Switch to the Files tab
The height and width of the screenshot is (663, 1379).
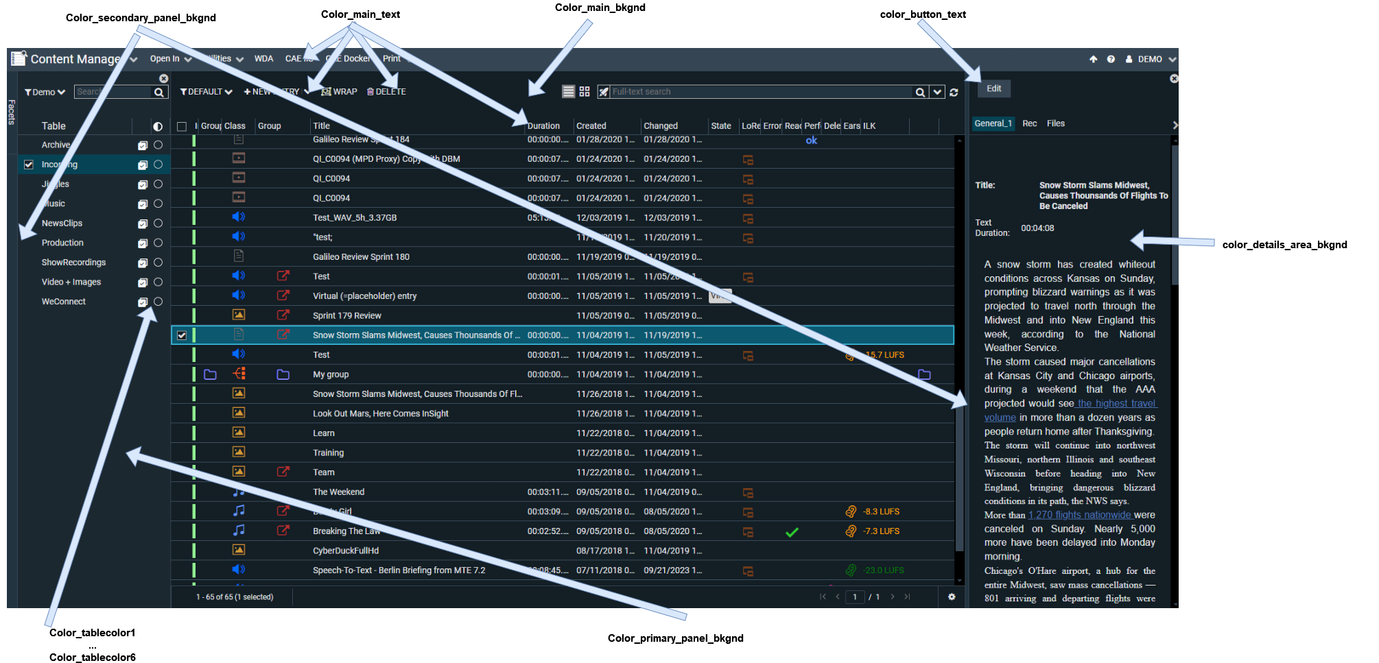click(x=1055, y=124)
